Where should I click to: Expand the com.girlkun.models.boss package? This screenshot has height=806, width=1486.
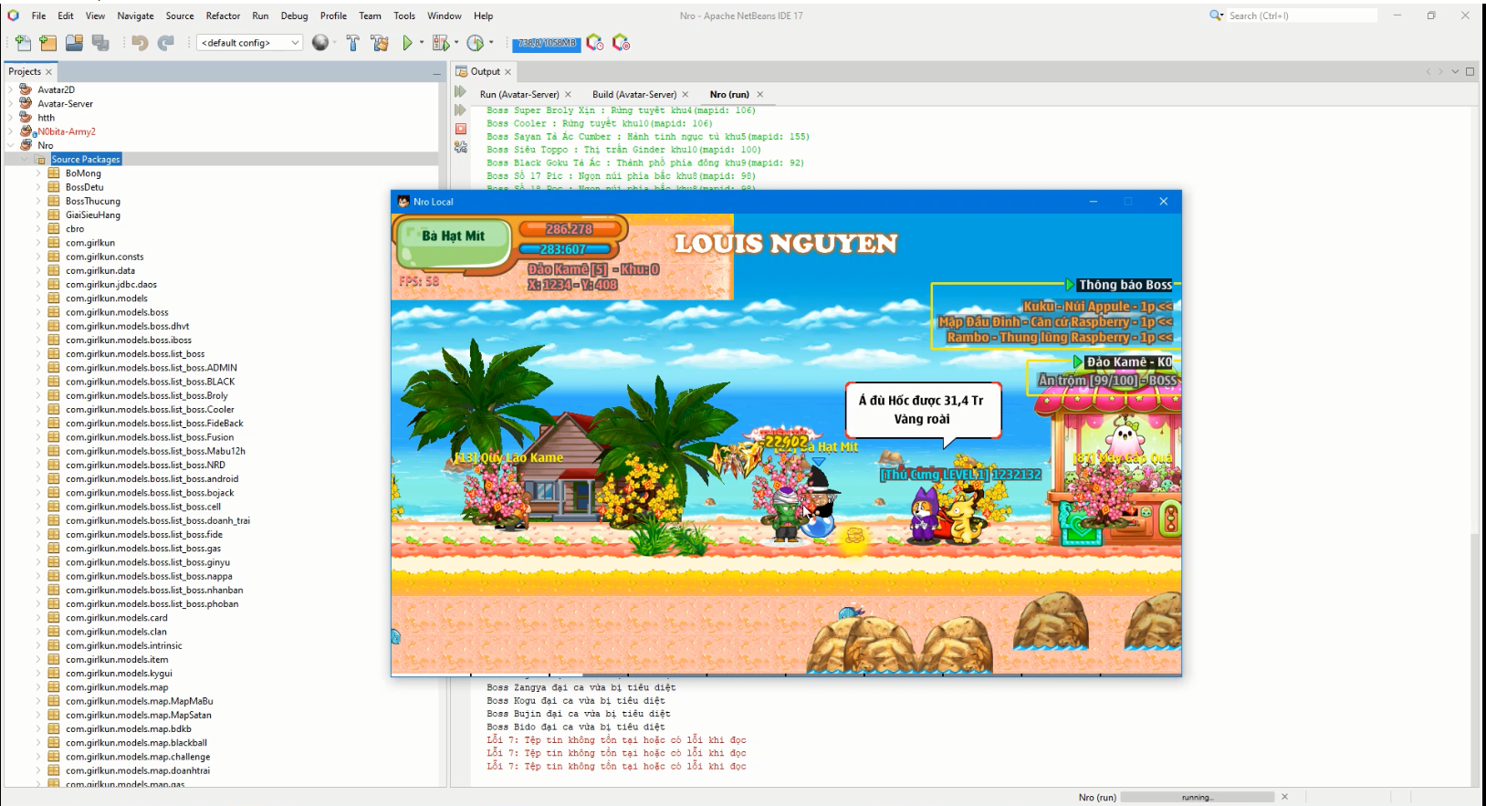point(38,312)
